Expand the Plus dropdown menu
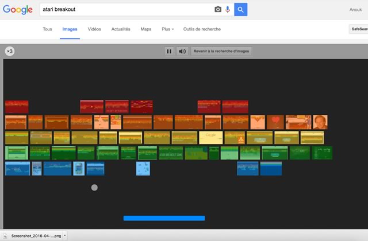368x241 pixels. [168, 29]
